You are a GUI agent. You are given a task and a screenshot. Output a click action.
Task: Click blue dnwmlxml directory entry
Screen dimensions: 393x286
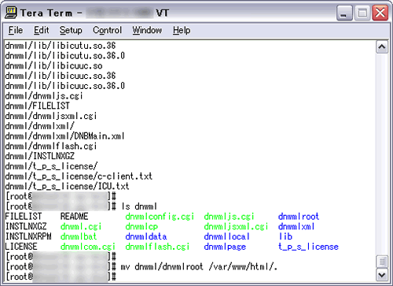pyautogui.click(x=296, y=226)
